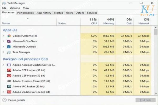Click the 20.6 MB memory value
Viewport: 158px width, 105px height.
(109, 52)
